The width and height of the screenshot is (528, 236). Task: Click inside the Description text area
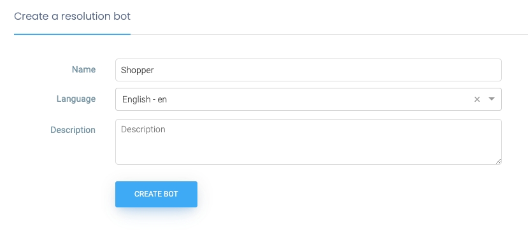pos(308,142)
